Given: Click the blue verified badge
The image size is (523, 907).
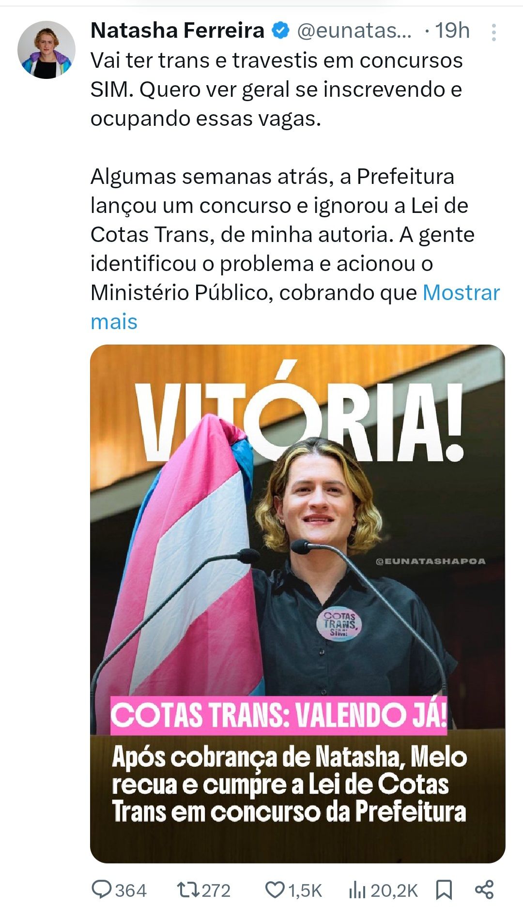Looking at the screenshot, I should 280,31.
